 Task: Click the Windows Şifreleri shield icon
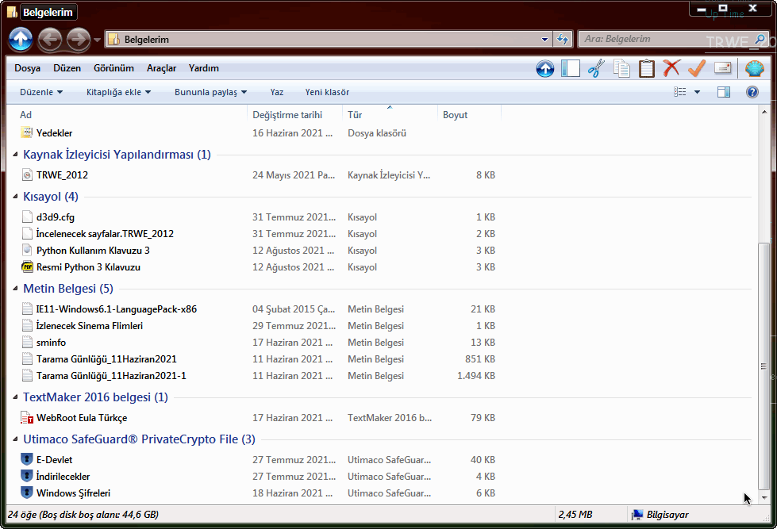27,493
